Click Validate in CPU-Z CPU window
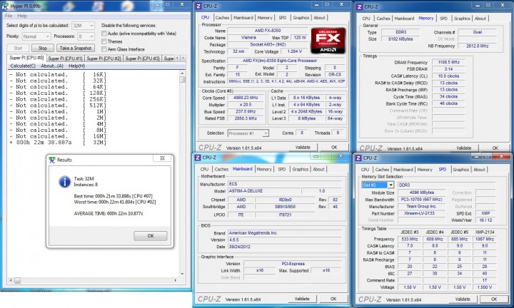514x308 pixels. coord(303,148)
